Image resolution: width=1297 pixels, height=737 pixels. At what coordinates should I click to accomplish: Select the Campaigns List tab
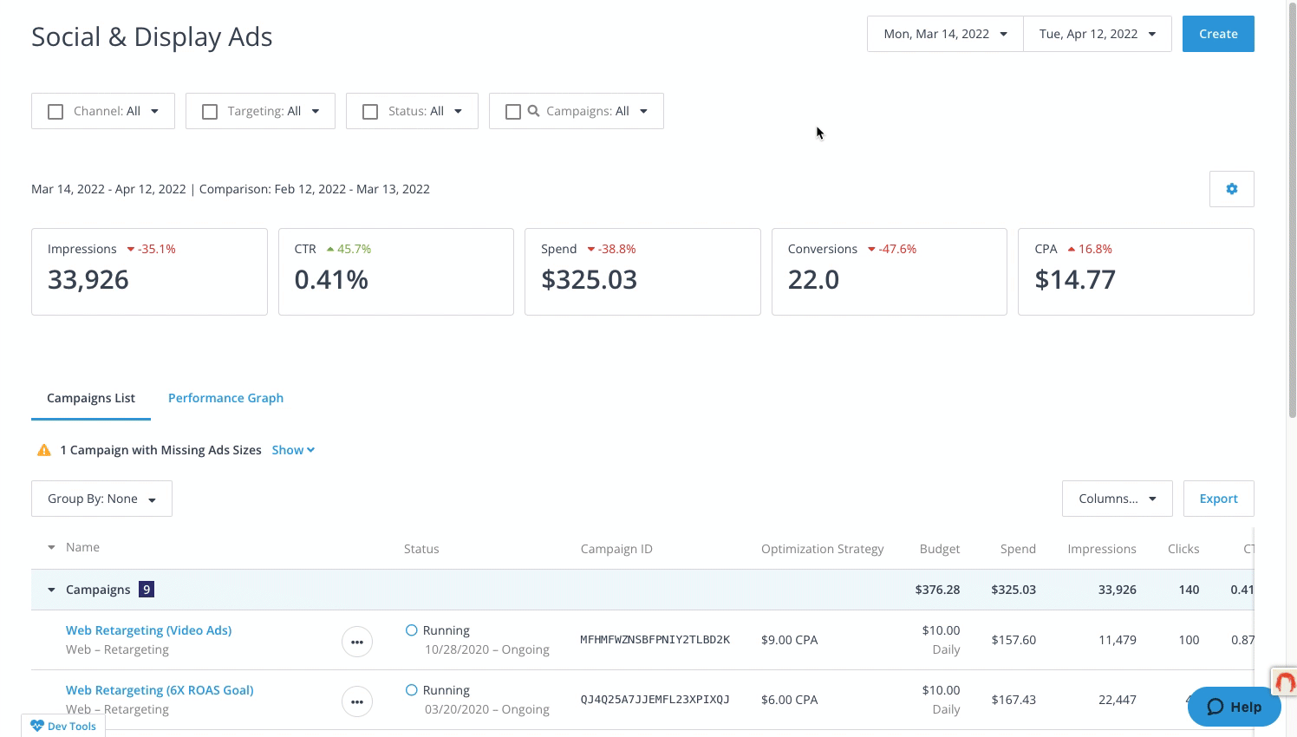(x=90, y=398)
